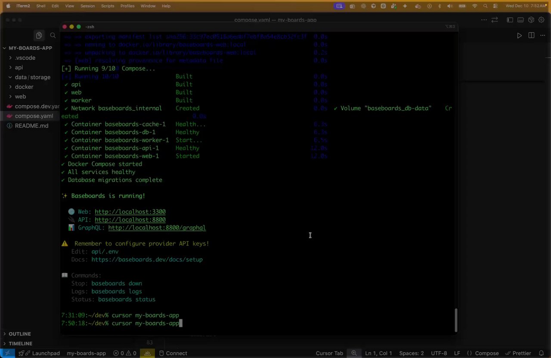Expand the OUTLINE section
The width and height of the screenshot is (551, 358).
tap(20, 334)
